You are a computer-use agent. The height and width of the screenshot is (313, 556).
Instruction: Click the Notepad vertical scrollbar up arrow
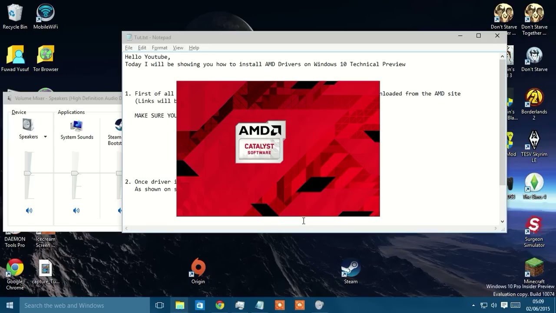tap(502, 57)
